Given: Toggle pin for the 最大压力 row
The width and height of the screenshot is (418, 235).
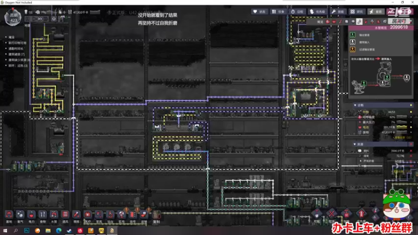Looking at the screenshot, I should [411, 122].
